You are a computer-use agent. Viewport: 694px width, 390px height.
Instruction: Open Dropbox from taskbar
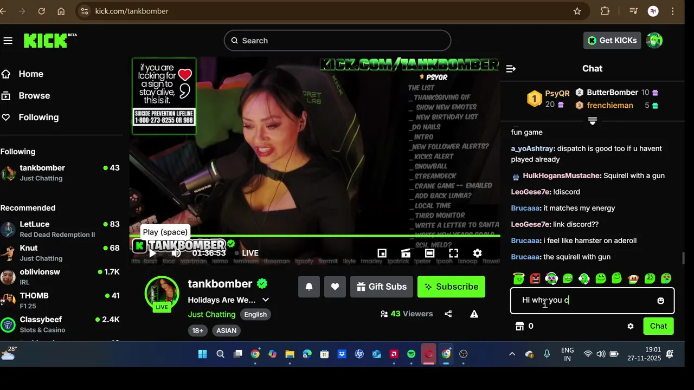342,354
